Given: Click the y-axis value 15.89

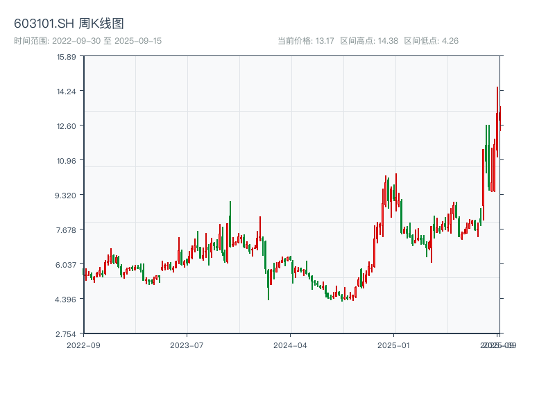Looking at the screenshot, I should coord(67,57).
